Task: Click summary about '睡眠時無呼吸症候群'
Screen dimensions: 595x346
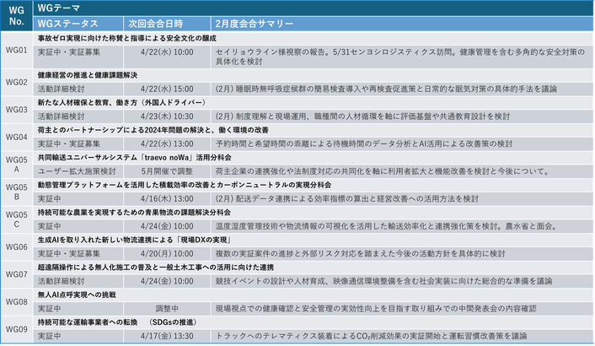Action: tap(386, 89)
